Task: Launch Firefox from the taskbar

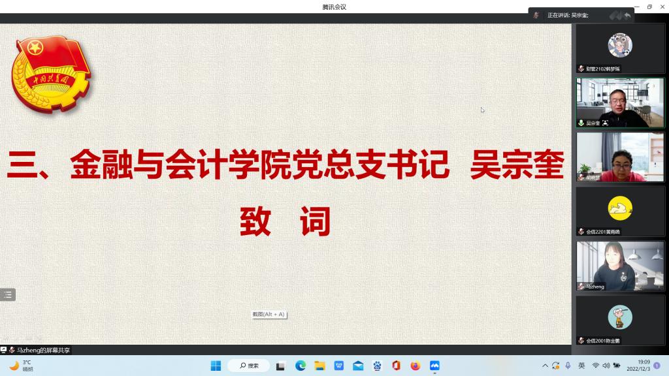Action: click(x=416, y=366)
